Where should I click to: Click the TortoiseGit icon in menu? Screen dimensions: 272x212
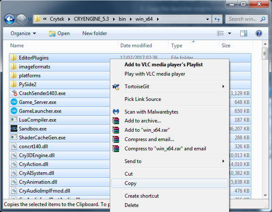pyautogui.click(x=116, y=87)
